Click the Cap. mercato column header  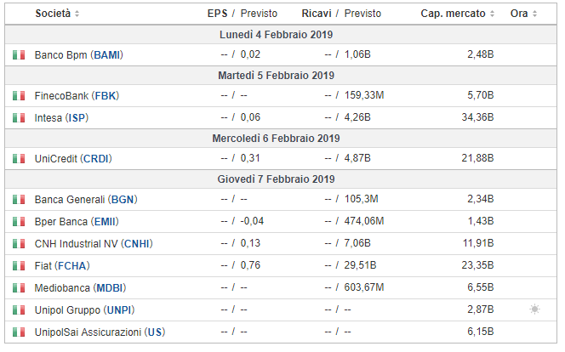coord(453,14)
